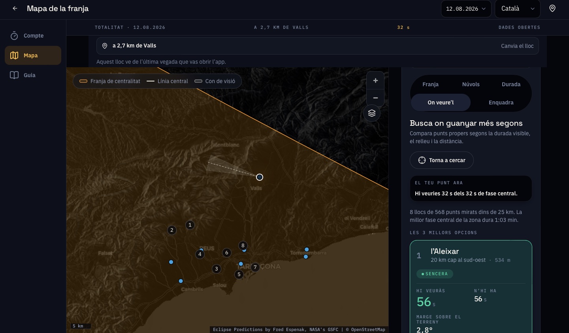The image size is (569, 333).
Task: Open the l'Aleixar option card title
Action: [x=445, y=251]
